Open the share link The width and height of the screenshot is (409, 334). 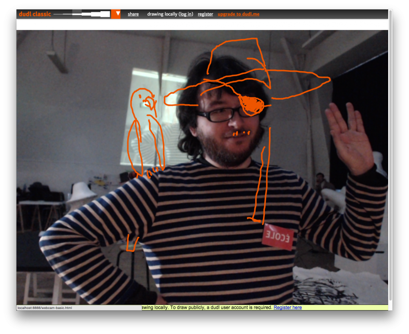[133, 14]
